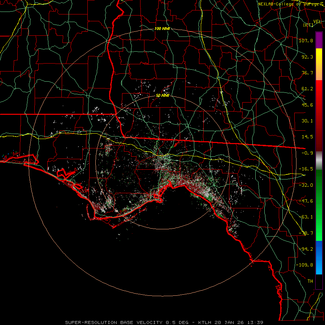The height and width of the screenshot is (325, 325).
Task: Click the 92.3 velocity scale value
Action: point(307,57)
